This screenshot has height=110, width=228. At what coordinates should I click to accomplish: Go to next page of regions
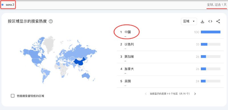(x=195, y=94)
